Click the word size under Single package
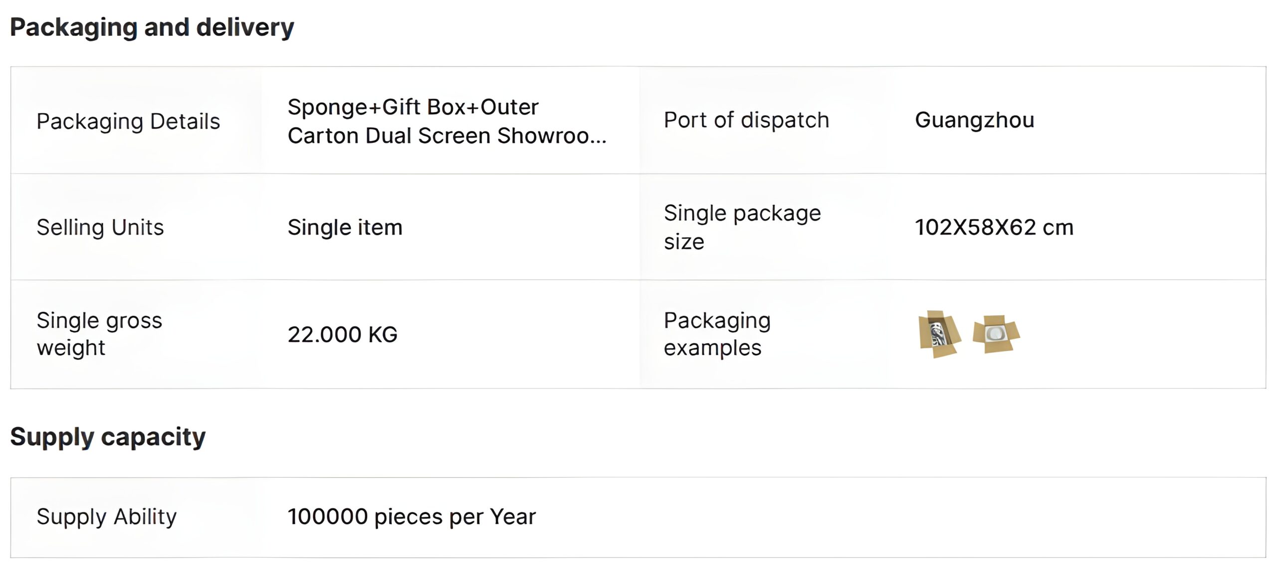The image size is (1277, 570). (x=684, y=242)
